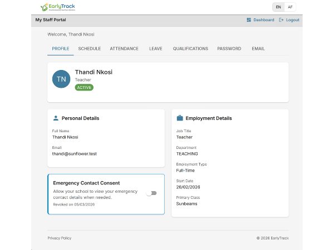This screenshot has height=250, width=334.
Task: Click the Thandi Nkosi profile heading
Action: (94, 72)
